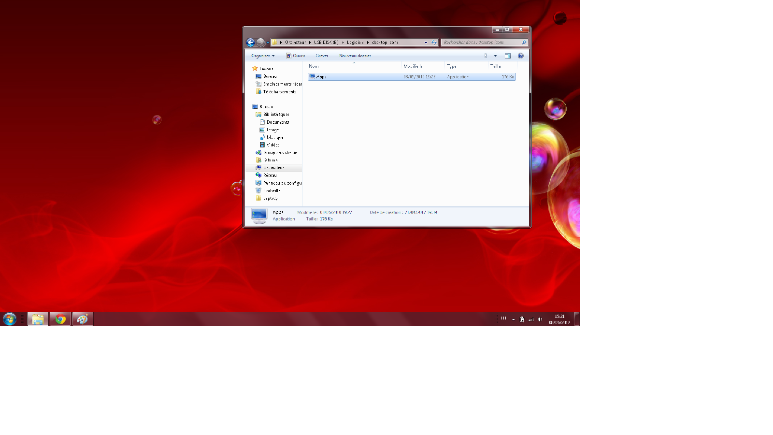Go back with the blue Back arrow
The width and height of the screenshot is (773, 435).
pyautogui.click(x=250, y=43)
